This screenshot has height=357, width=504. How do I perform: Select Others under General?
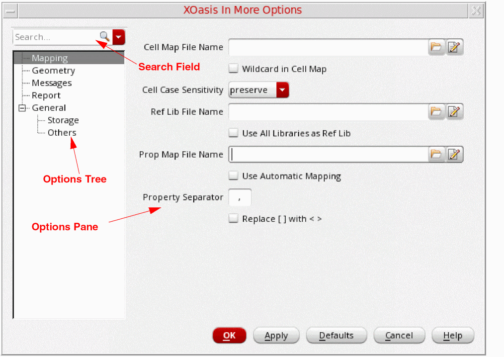coord(62,133)
